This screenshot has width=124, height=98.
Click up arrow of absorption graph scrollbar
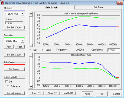(31, 13)
